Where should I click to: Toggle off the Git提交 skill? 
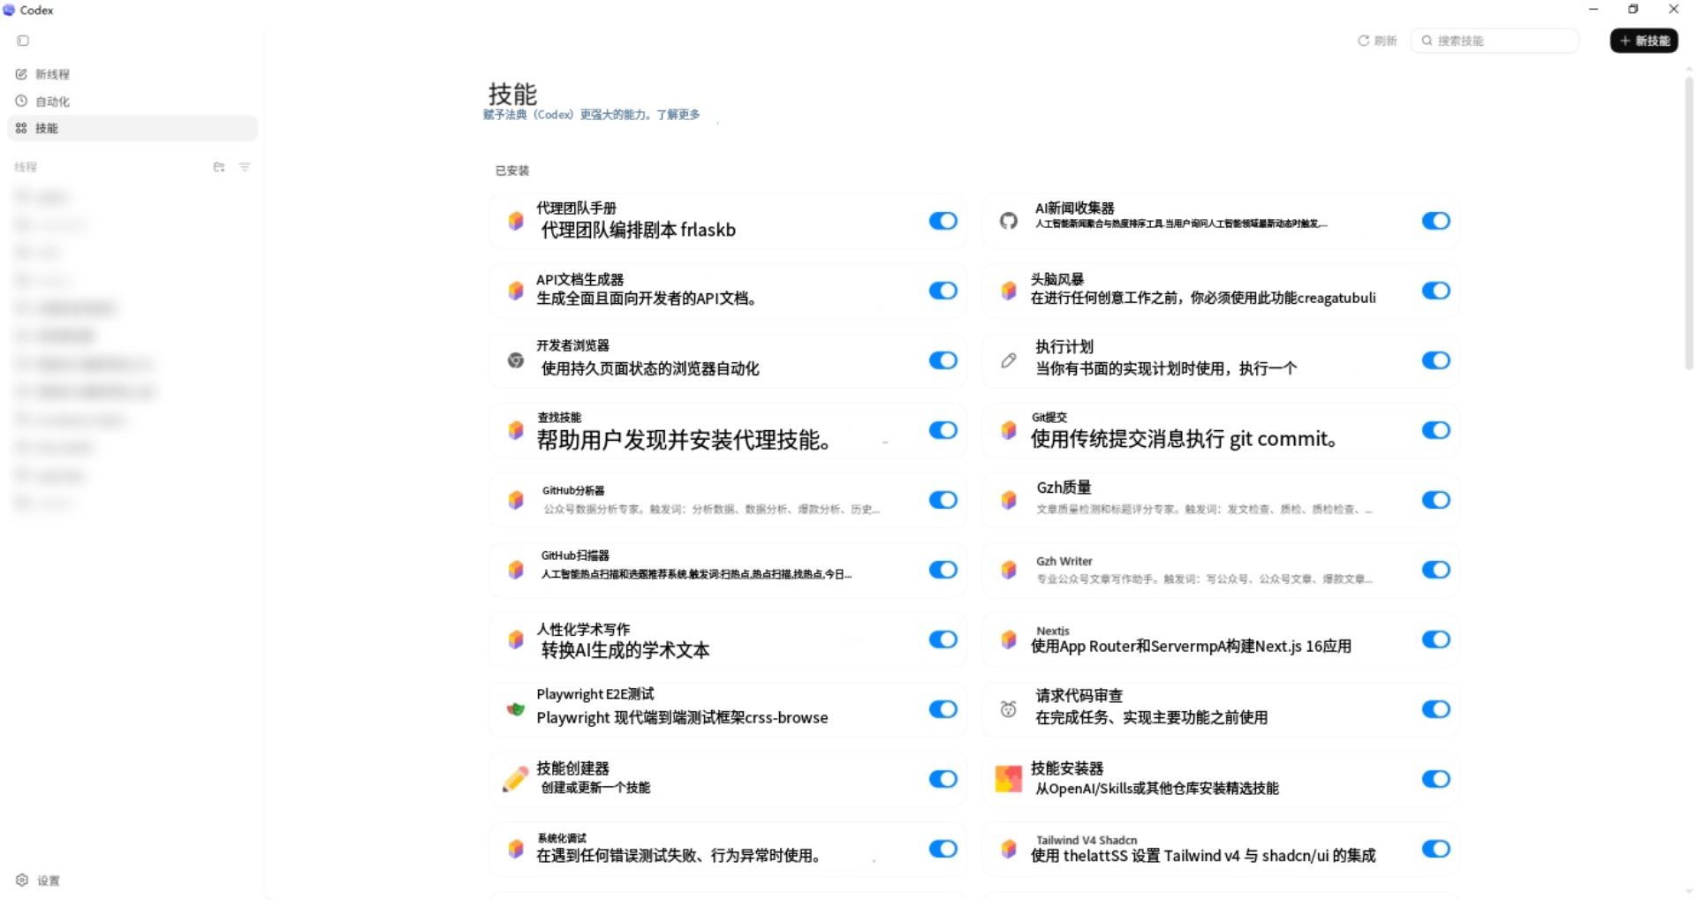(x=1435, y=430)
